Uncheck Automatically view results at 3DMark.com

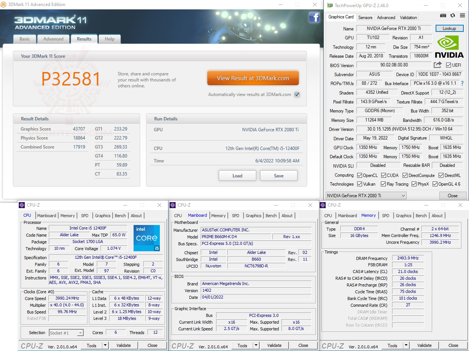tap(297, 94)
